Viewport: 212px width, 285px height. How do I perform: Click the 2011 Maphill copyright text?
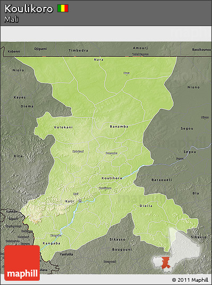[190, 280]
